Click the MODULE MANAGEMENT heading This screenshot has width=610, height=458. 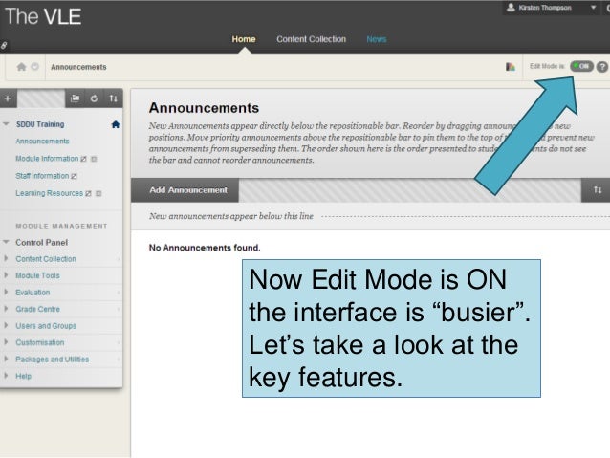pos(61,226)
